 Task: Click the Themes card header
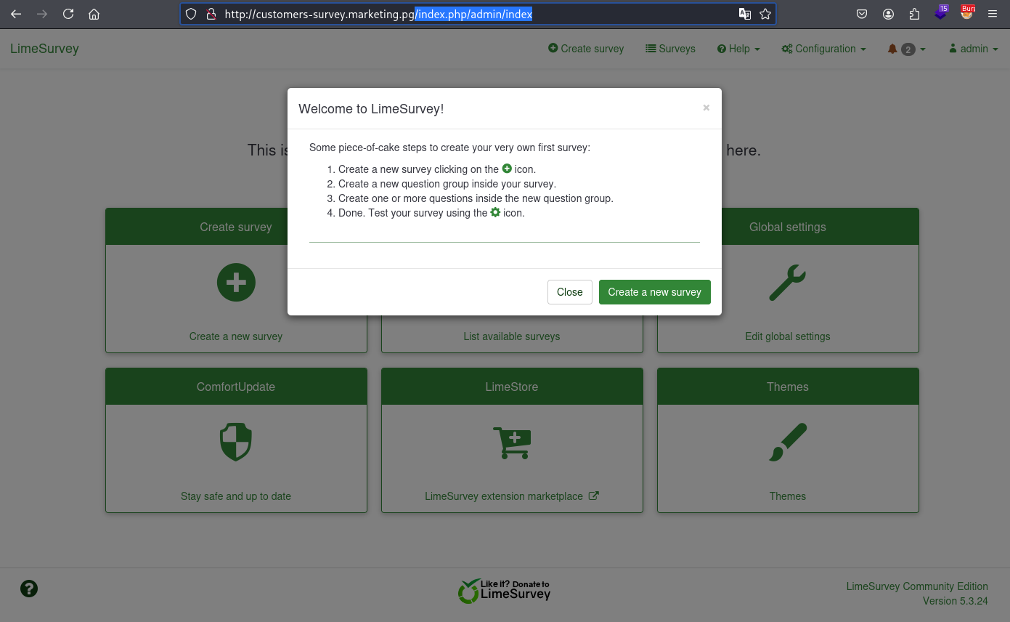point(788,387)
